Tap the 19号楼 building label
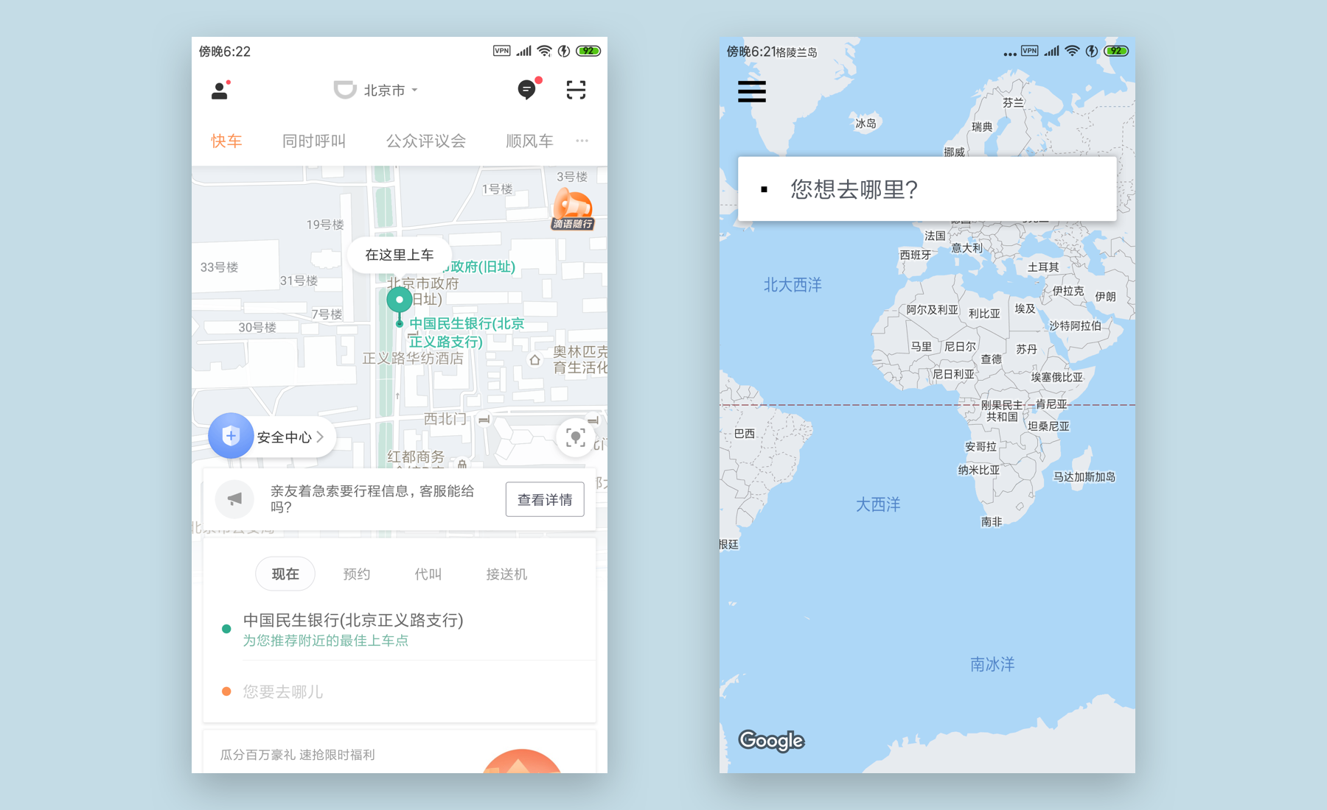Viewport: 1327px width, 810px height. pyautogui.click(x=325, y=225)
